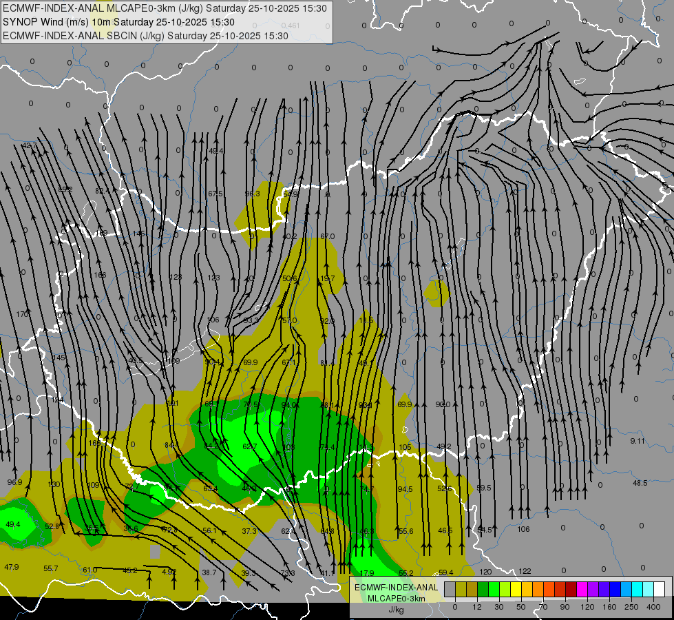Click map value '9.11'
Viewport: 674px width, 620px height.
(638, 441)
